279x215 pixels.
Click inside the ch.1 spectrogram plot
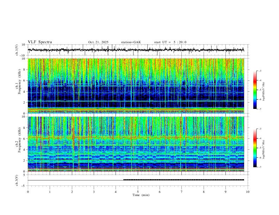pyautogui.click(x=136, y=86)
